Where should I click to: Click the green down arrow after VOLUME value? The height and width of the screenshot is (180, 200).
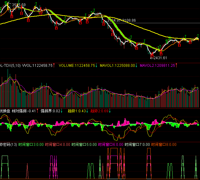click(x=96, y=65)
